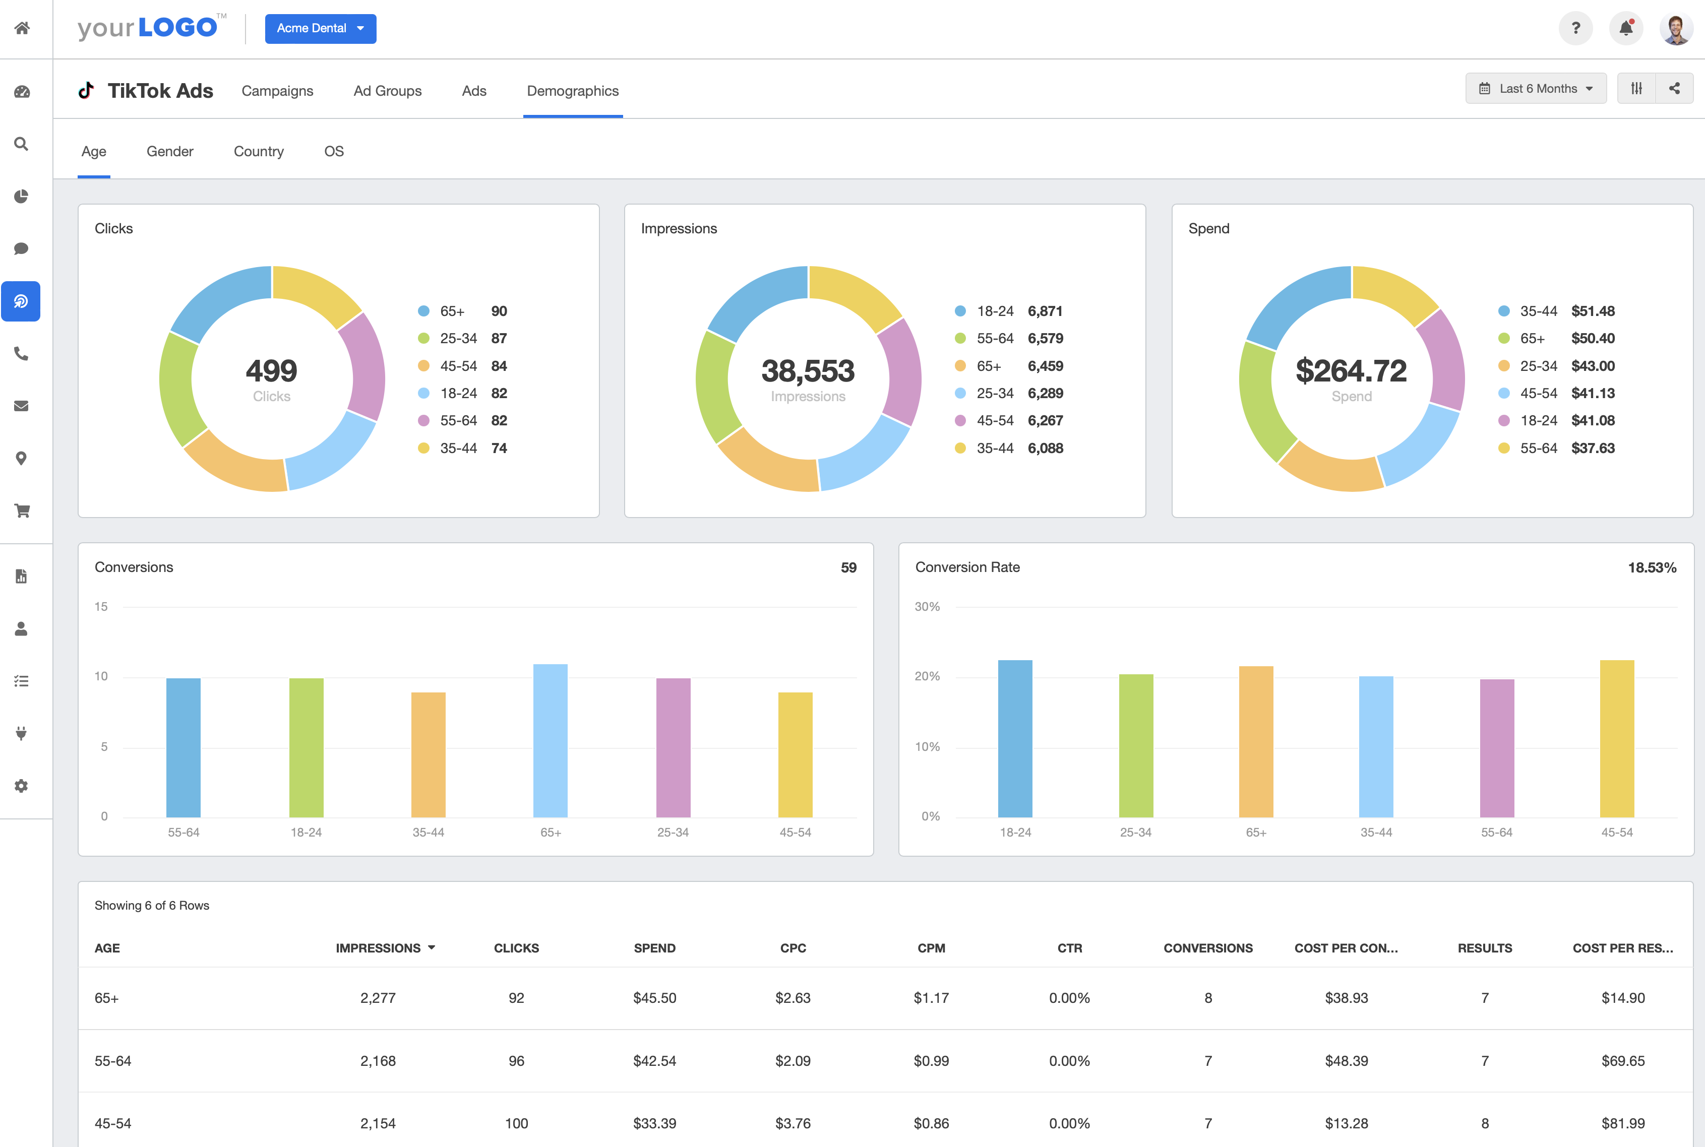The width and height of the screenshot is (1705, 1147).
Task: Click the share icon button
Action: click(x=1674, y=89)
